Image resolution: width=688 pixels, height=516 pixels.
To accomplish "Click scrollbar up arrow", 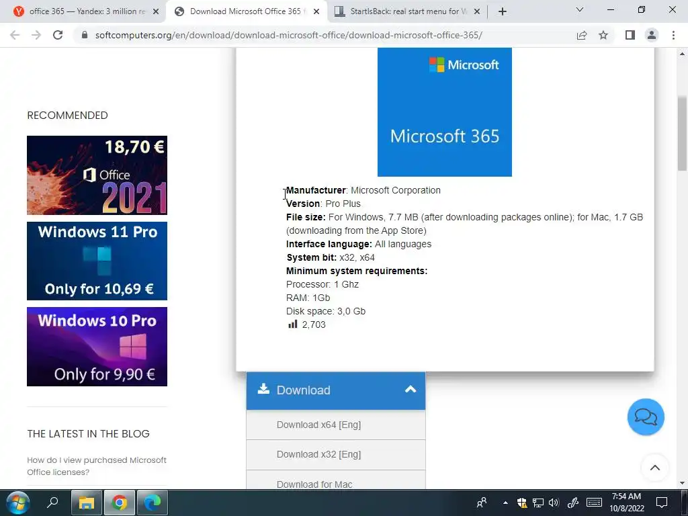I will [682, 54].
